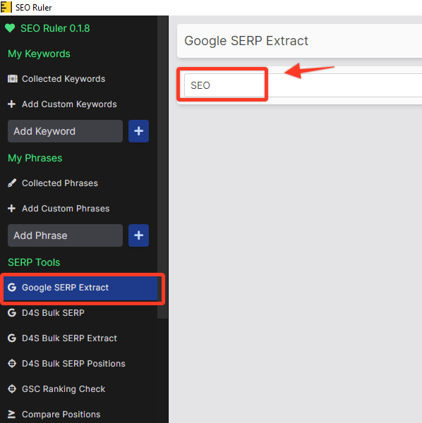Click the Collected Keywords icon
This screenshot has height=423, width=422.
12,79
